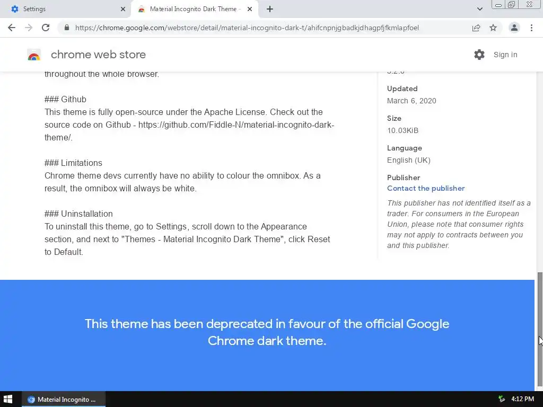
Task: Open a new tab with plus button
Action: coord(270,9)
